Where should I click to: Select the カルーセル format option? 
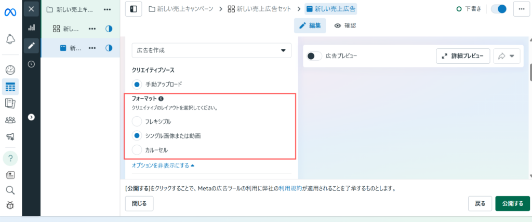(137, 150)
